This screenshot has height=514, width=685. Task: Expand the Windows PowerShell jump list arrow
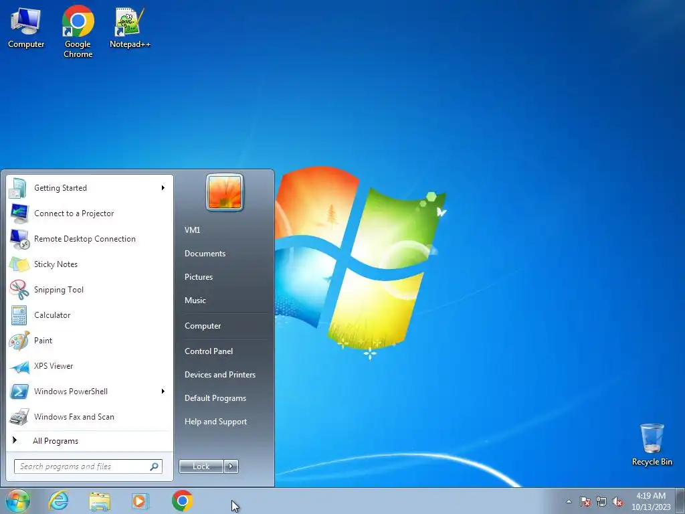coord(163,391)
